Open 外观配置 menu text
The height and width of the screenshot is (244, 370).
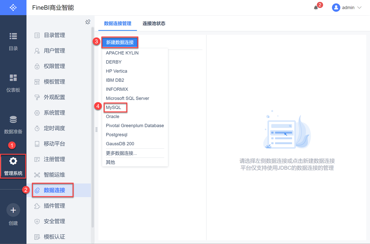pos(55,97)
